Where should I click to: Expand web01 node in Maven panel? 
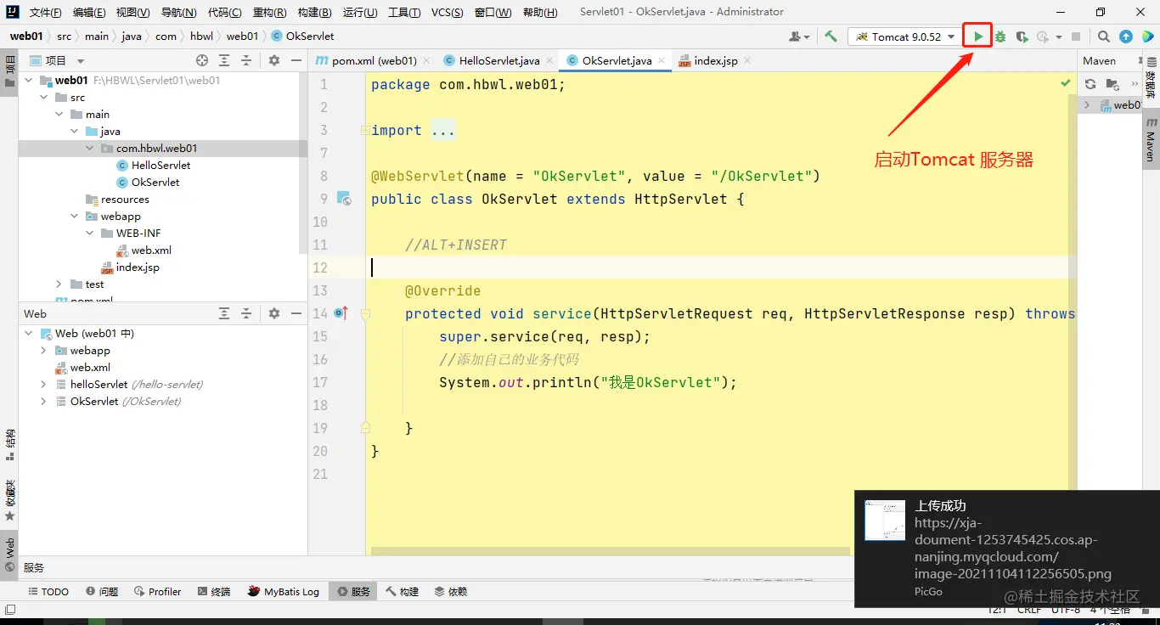click(1087, 105)
